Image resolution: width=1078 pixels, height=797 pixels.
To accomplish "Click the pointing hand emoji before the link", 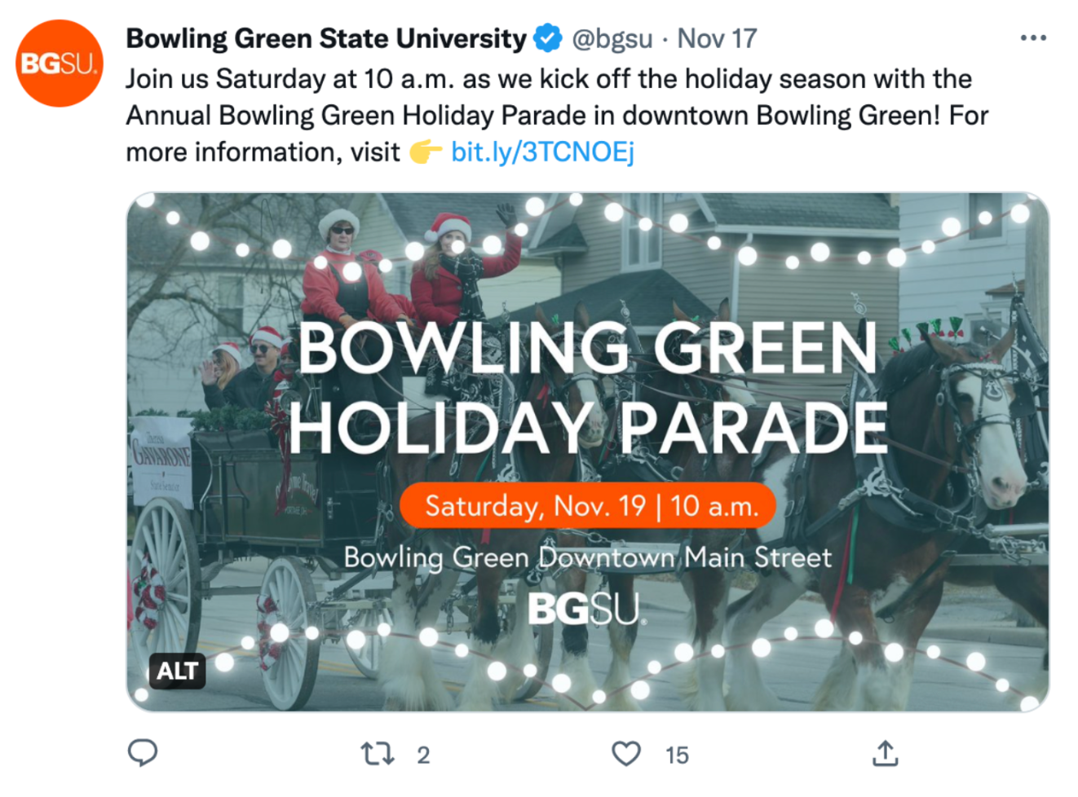I will click(425, 152).
